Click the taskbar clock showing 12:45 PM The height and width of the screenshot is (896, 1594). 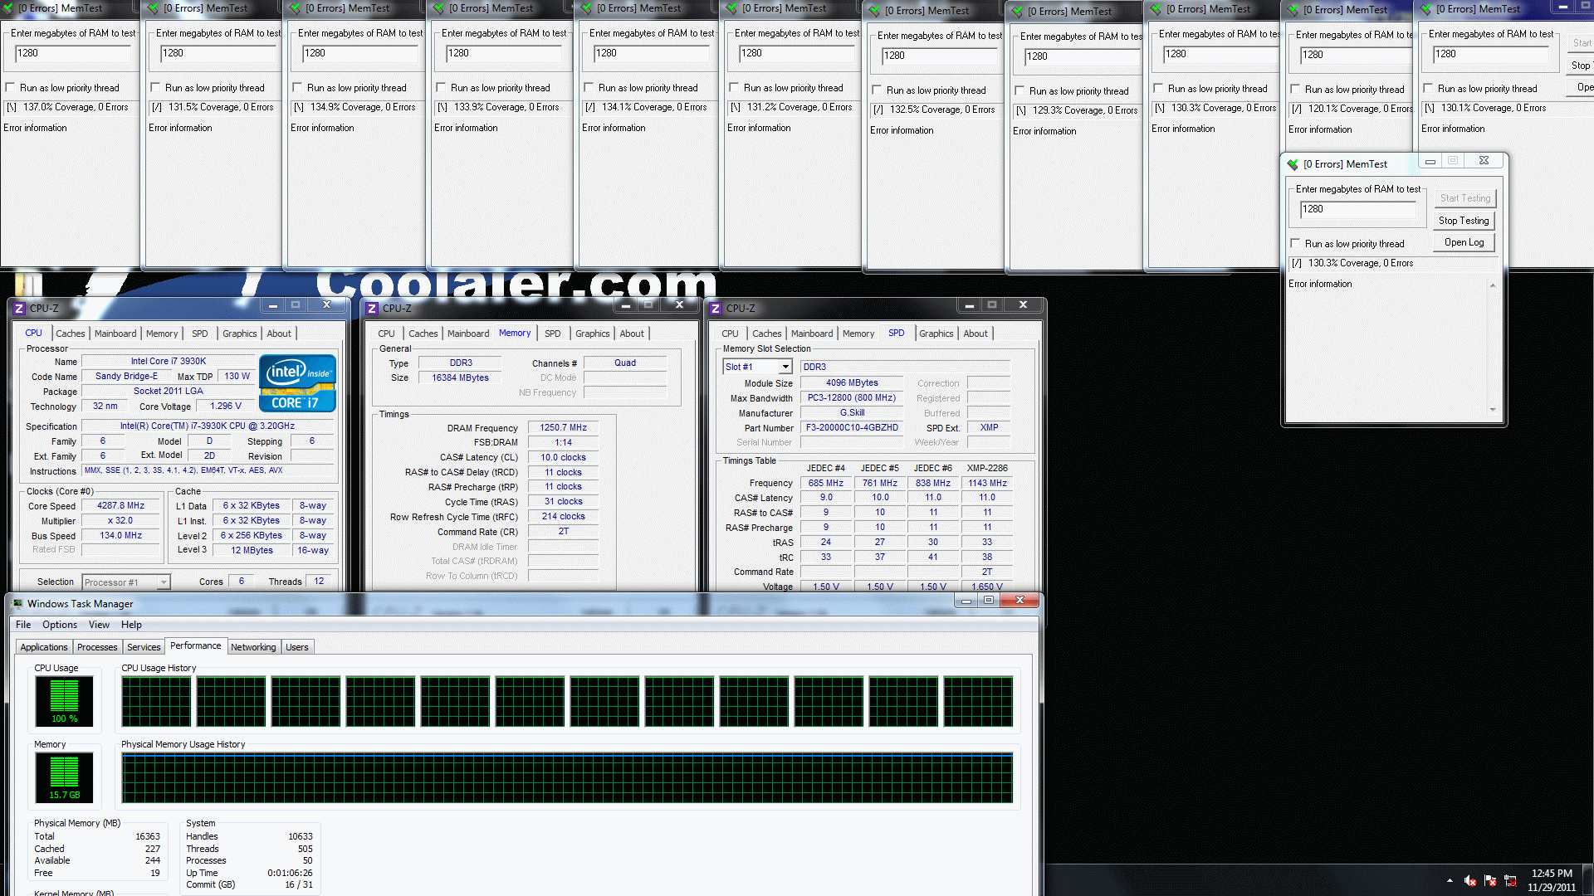pos(1551,880)
